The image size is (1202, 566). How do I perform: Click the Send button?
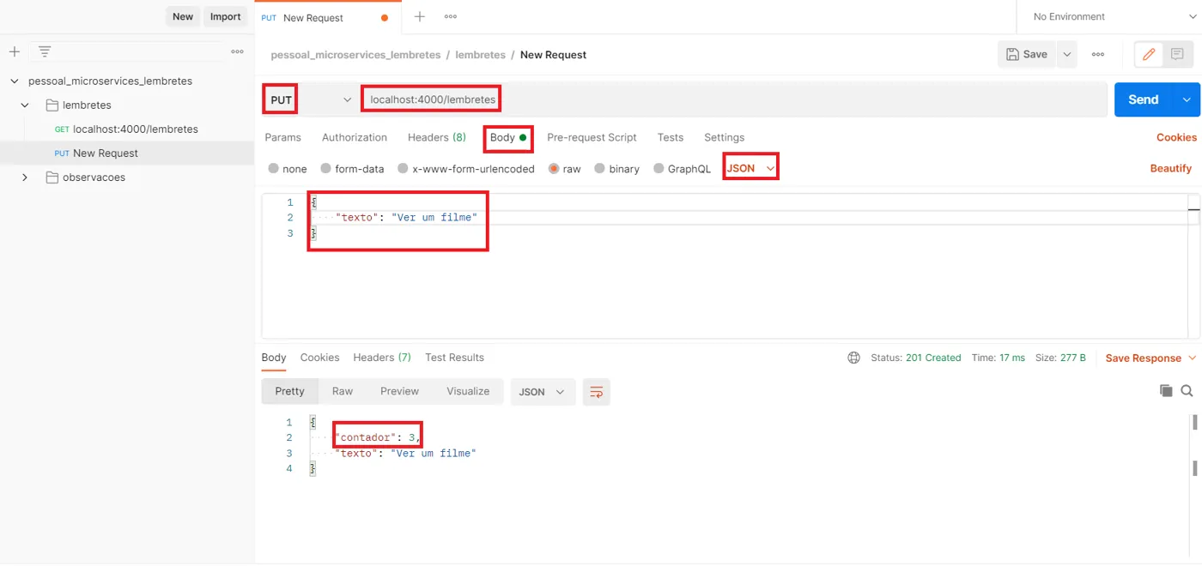click(x=1144, y=99)
